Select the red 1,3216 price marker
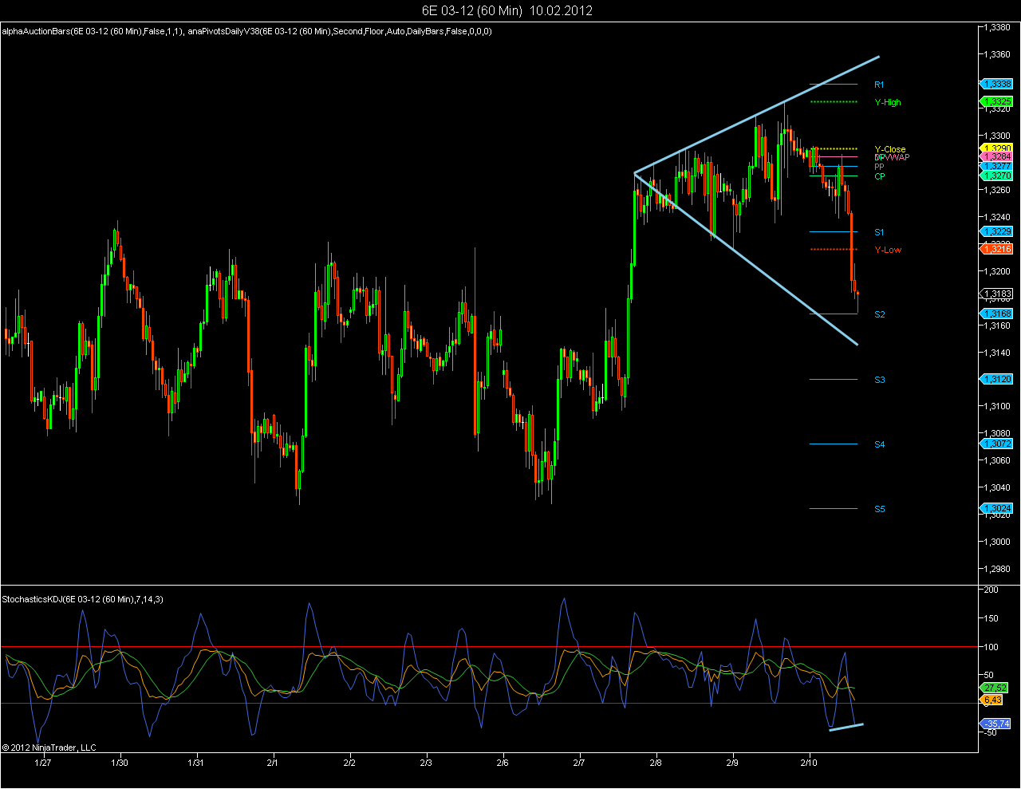Viewport: 1021px width, 789px height. (x=996, y=249)
